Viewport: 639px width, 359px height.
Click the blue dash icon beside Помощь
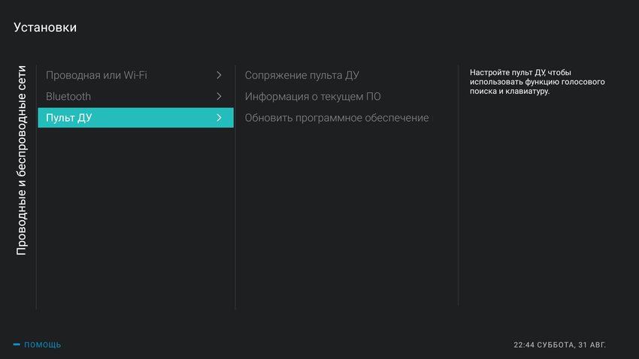click(x=17, y=345)
